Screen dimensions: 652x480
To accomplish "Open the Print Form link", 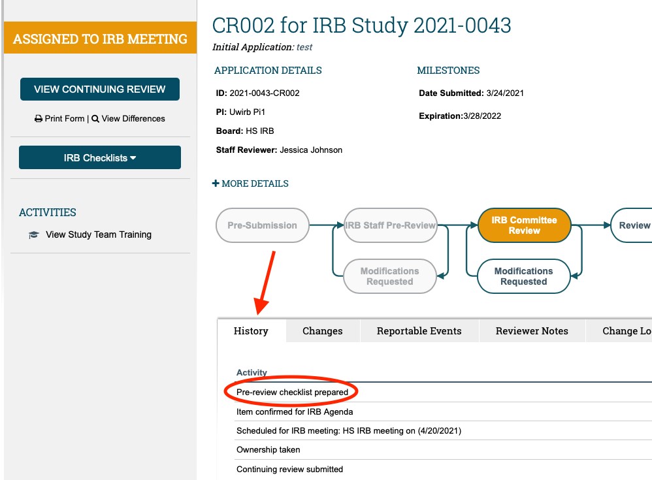I will click(x=65, y=119).
